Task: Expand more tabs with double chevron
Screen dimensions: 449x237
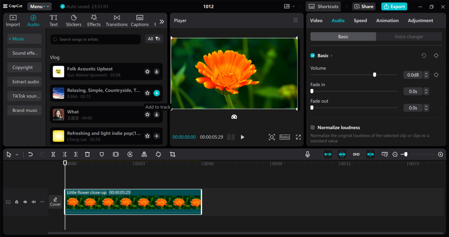Action: (162, 21)
